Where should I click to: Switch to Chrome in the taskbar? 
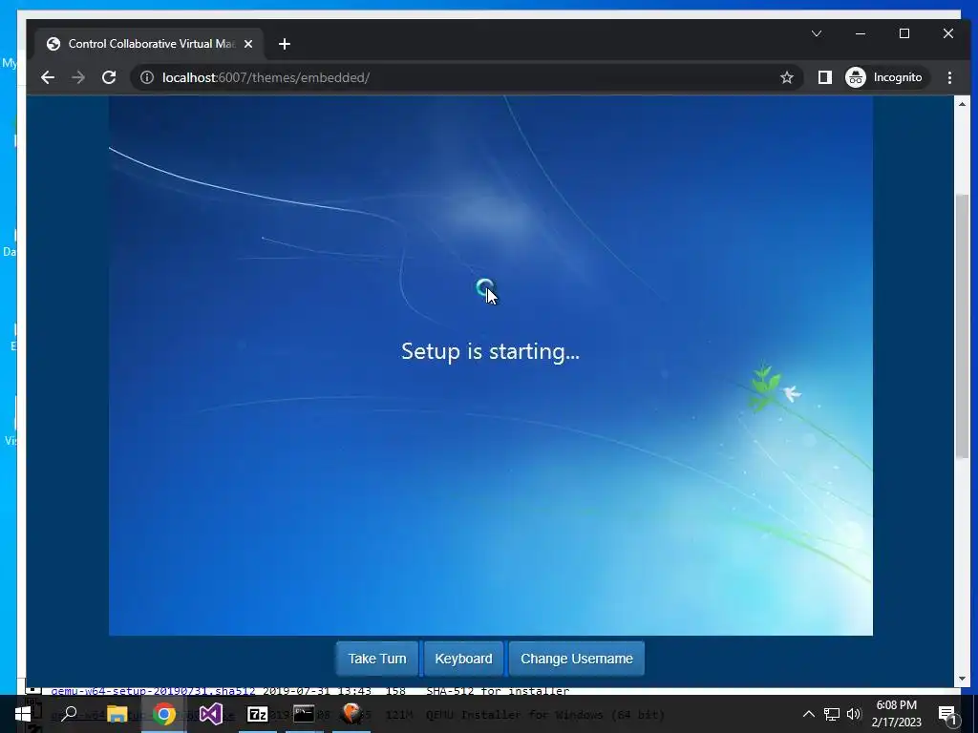tap(164, 714)
